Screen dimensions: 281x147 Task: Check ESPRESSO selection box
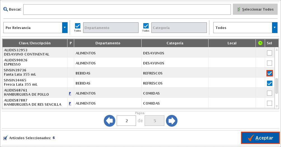pos(269,63)
